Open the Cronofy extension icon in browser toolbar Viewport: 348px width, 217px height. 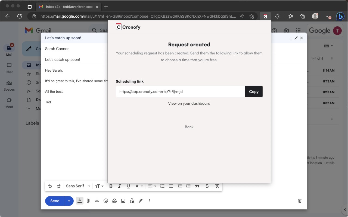point(265,16)
